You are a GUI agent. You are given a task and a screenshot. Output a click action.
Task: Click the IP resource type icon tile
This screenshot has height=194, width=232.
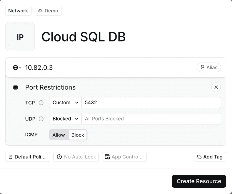[x=20, y=37]
